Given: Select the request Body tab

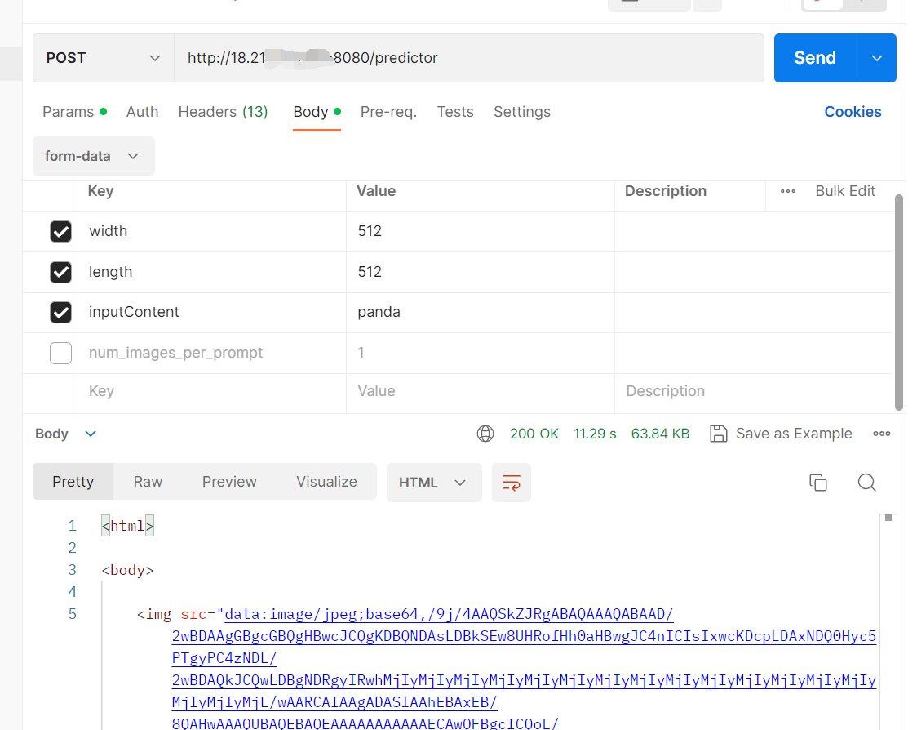Looking at the screenshot, I should click(x=317, y=112).
